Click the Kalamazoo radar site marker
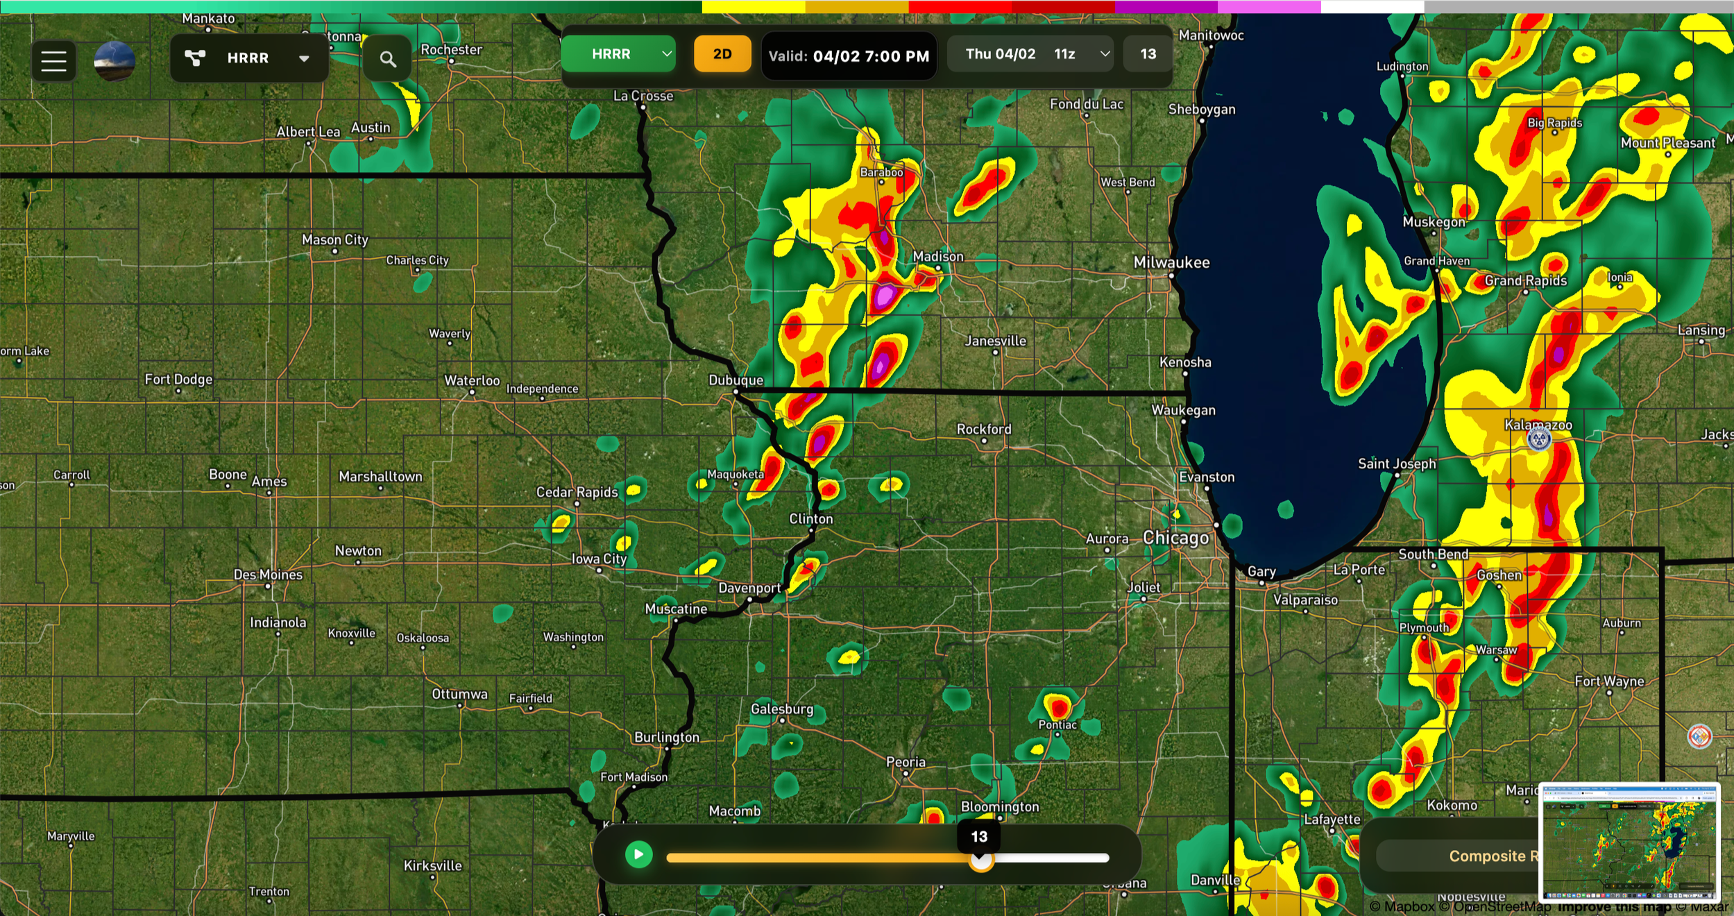Screen dimensions: 1734x916 pos(1539,439)
